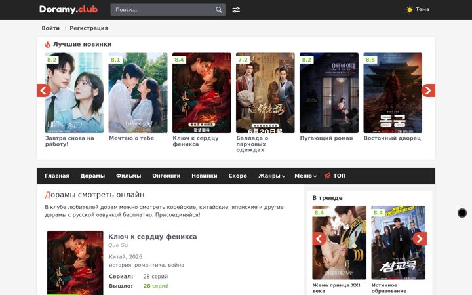The image size is (472, 295).
Task: Click the Пугающий роман title
Action: [326, 138]
